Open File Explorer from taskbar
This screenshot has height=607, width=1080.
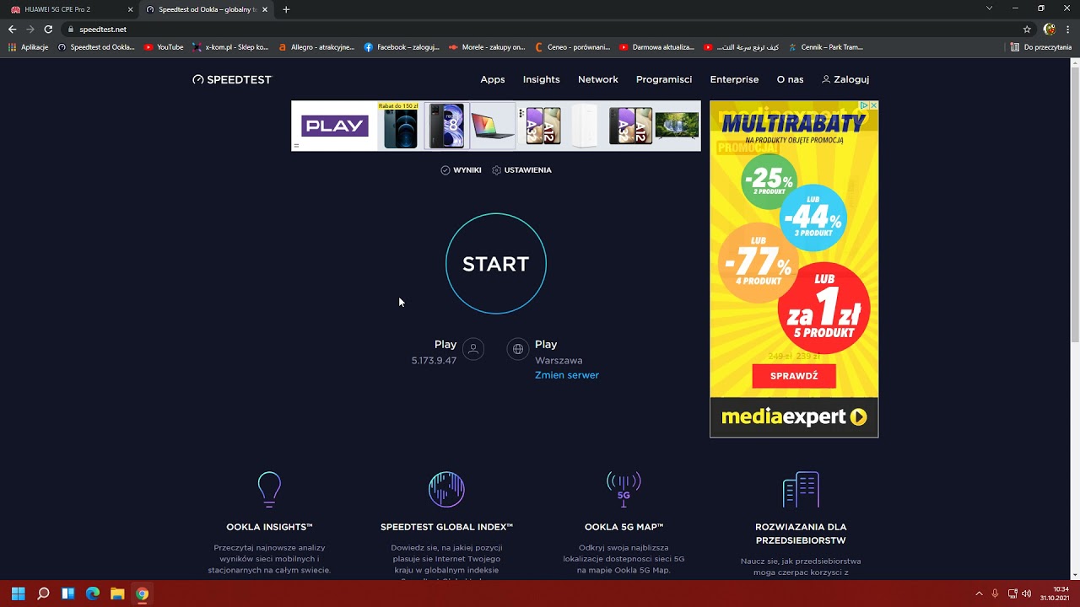click(x=117, y=594)
